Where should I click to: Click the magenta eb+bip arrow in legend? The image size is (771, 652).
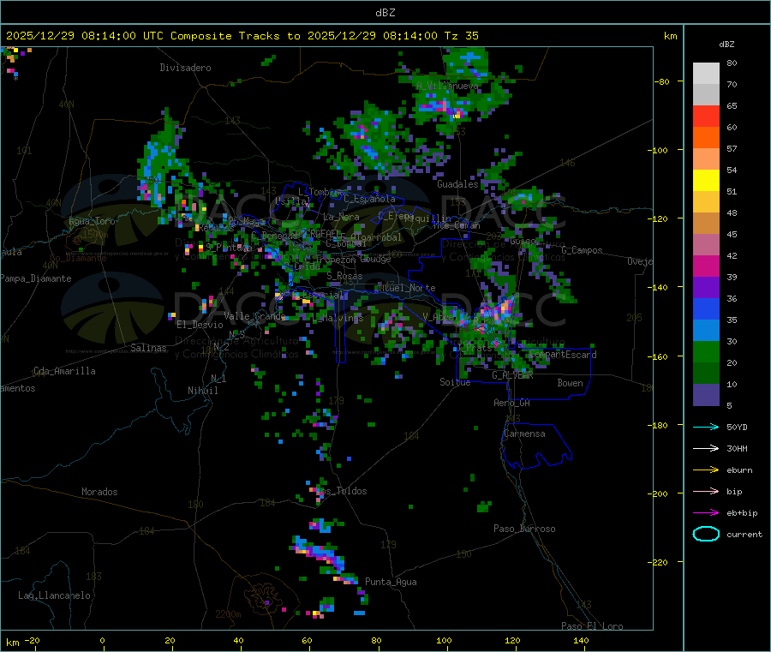pyautogui.click(x=706, y=513)
